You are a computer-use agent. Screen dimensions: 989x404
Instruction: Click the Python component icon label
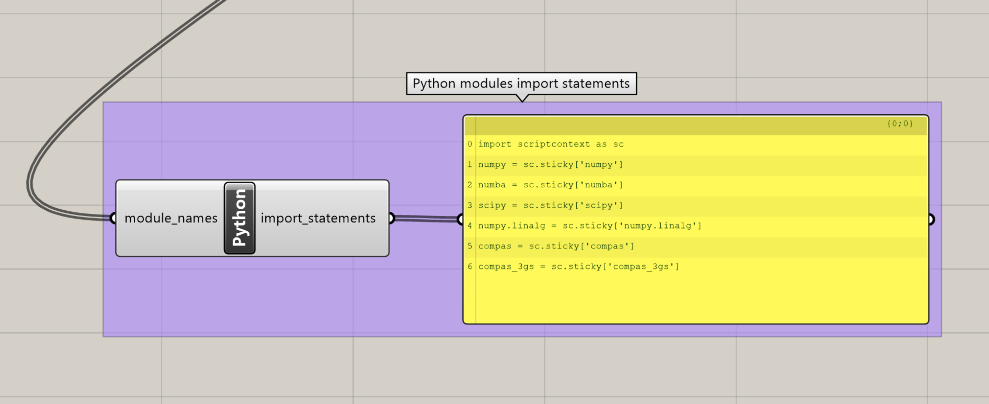(239, 218)
